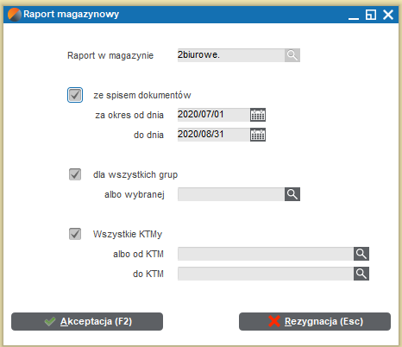Open the calendar for 'do dnia' date
This screenshot has width=402, height=347.
click(258, 135)
